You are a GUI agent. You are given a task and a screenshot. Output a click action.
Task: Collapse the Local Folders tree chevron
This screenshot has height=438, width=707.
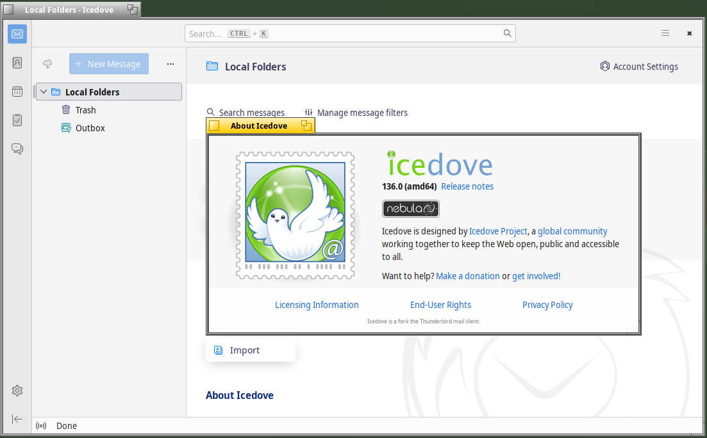coord(44,92)
